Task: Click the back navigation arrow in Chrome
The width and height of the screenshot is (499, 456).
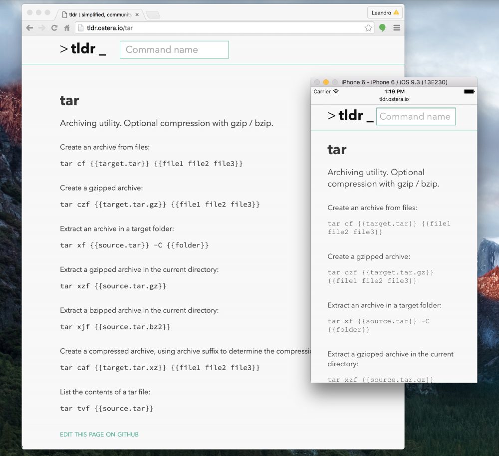Action: [29, 28]
